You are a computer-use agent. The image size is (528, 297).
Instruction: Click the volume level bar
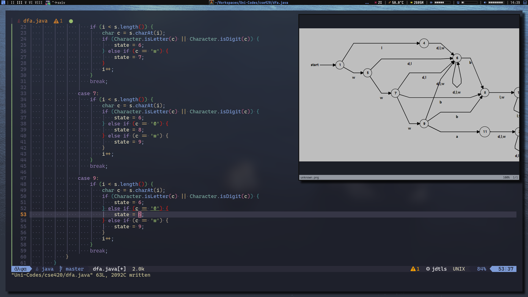click(x=496, y=2)
